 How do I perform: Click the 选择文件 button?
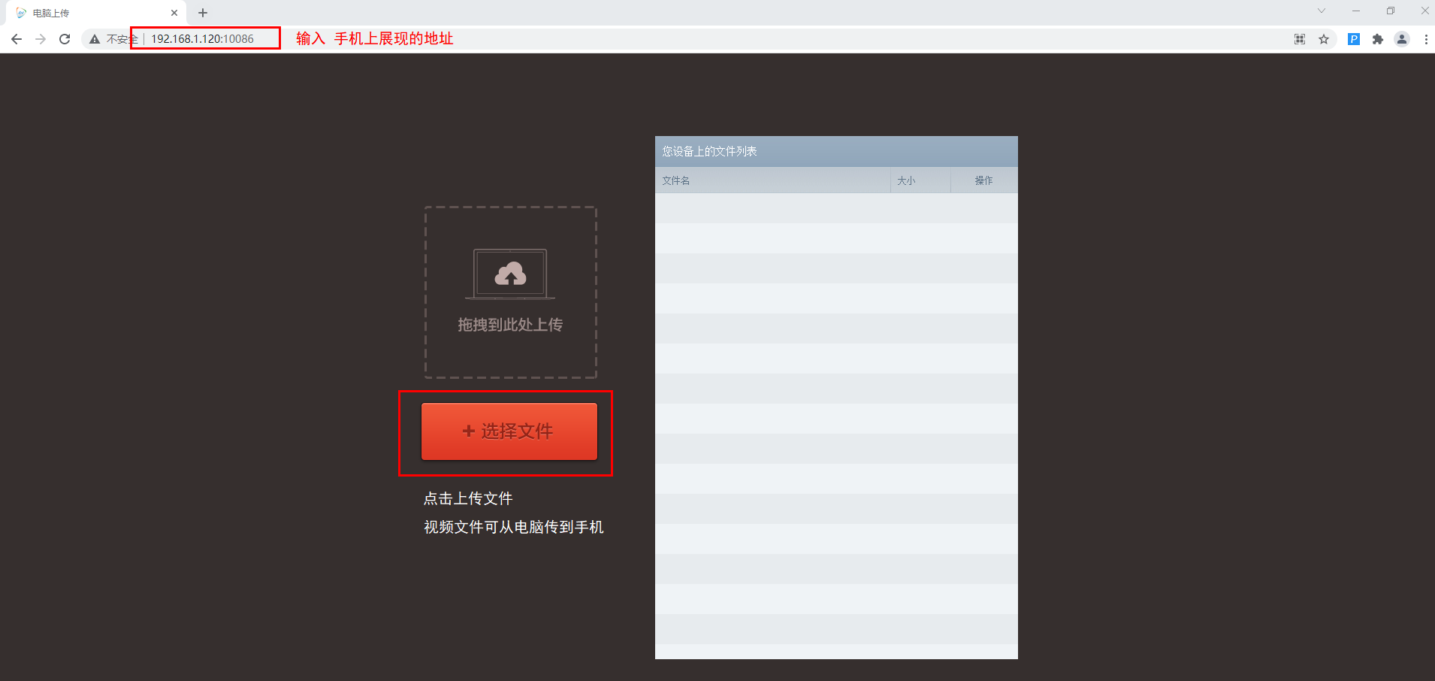pyautogui.click(x=509, y=431)
